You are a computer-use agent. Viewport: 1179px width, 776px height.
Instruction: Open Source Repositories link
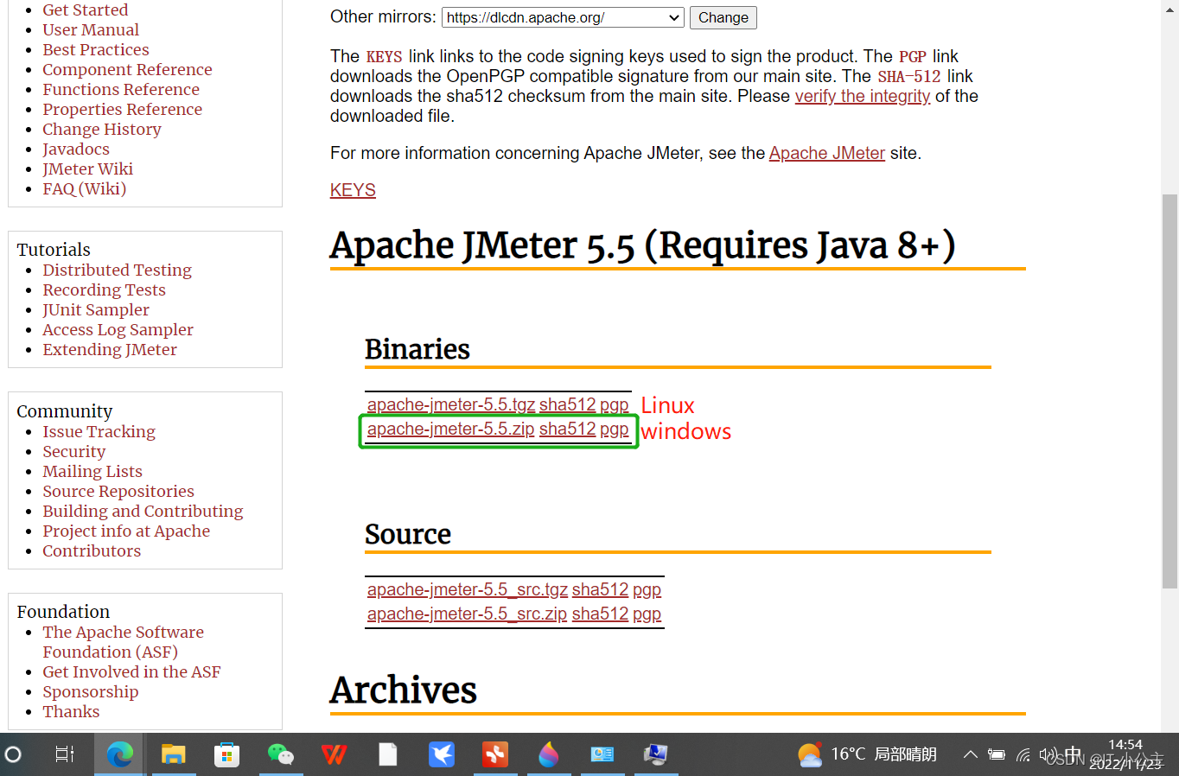118,491
